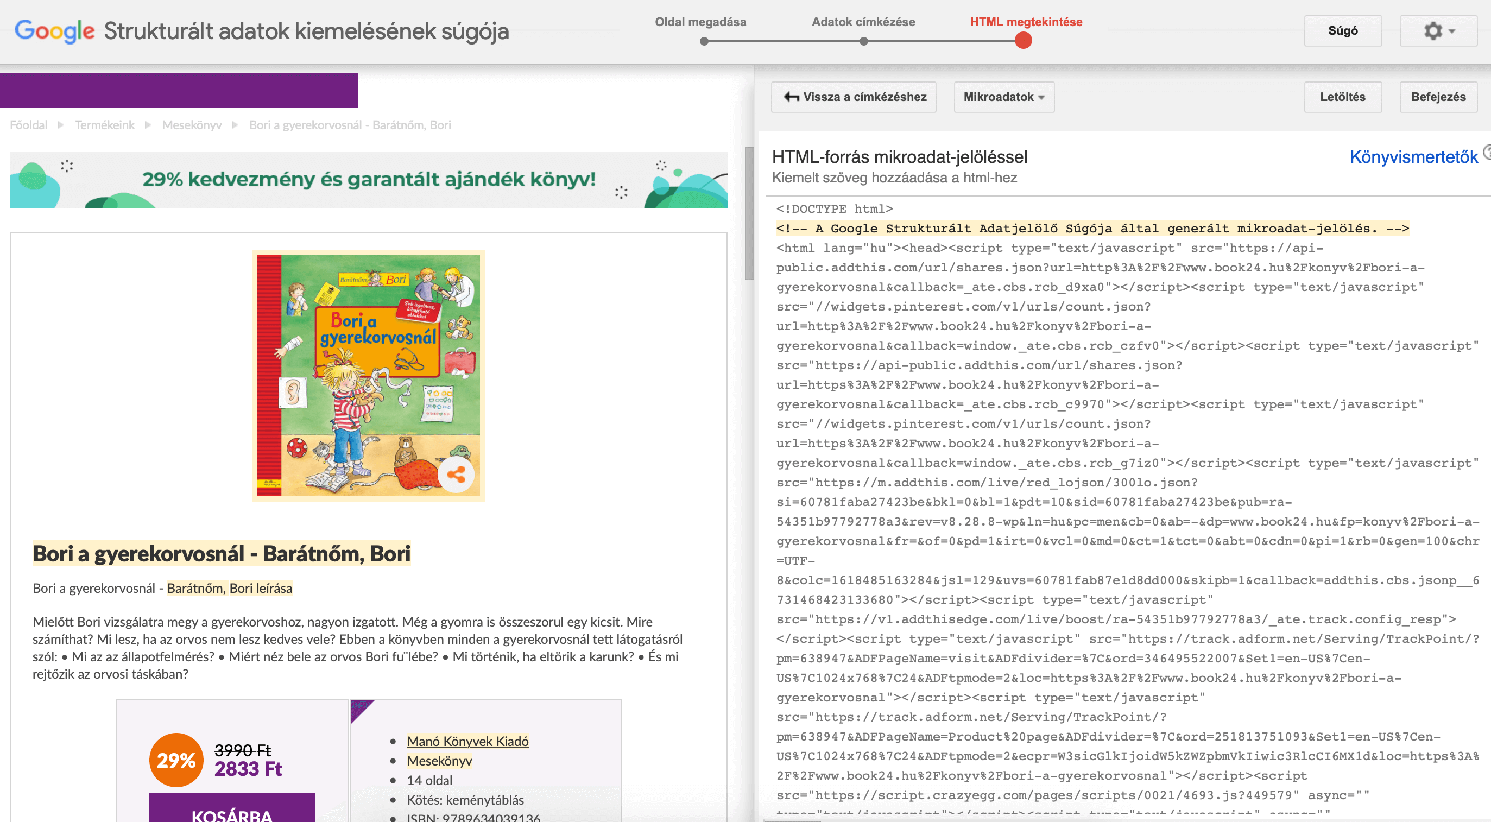The height and width of the screenshot is (822, 1491).
Task: Click the DOCTYPE html line in source
Action: pos(834,208)
